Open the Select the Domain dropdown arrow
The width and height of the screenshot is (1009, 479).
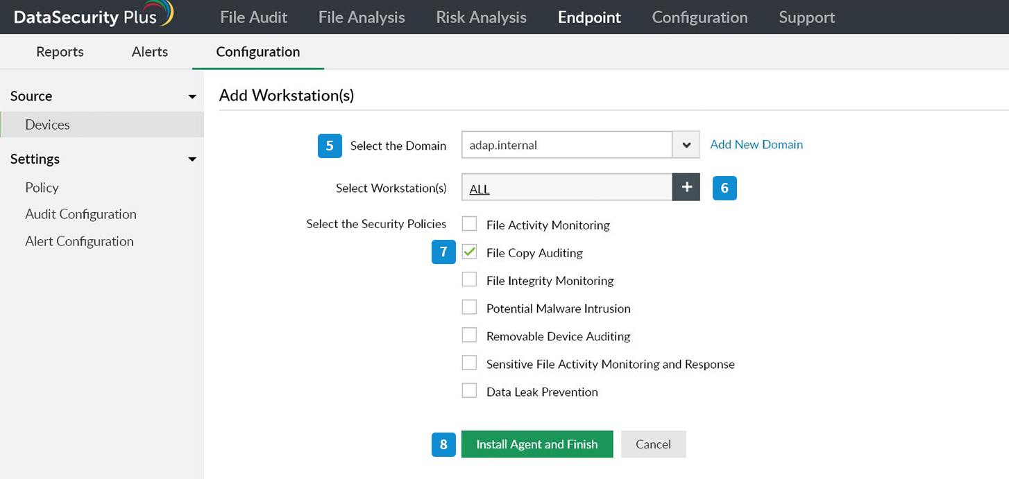click(686, 145)
